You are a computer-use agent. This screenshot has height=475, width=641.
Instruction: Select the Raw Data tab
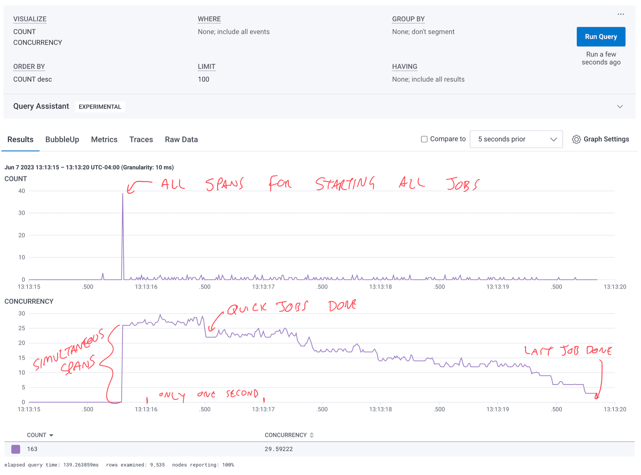pos(181,140)
